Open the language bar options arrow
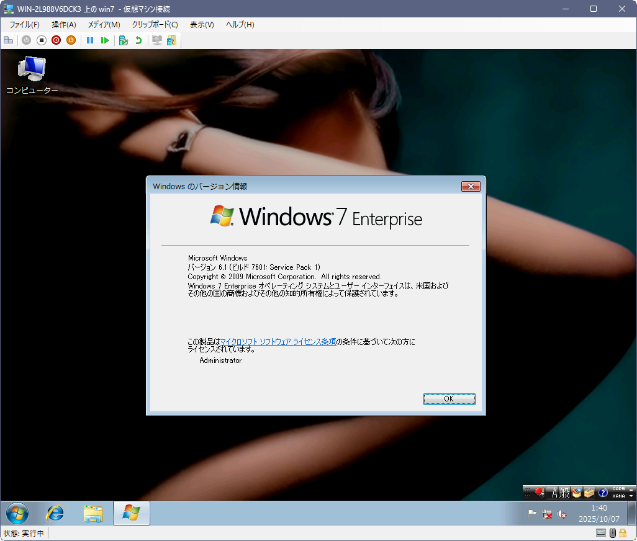 click(x=631, y=496)
